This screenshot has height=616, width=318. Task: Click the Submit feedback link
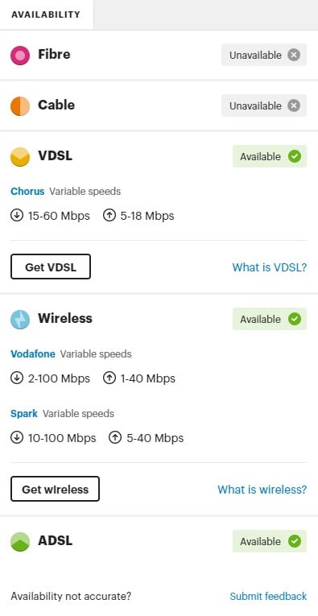click(x=268, y=596)
